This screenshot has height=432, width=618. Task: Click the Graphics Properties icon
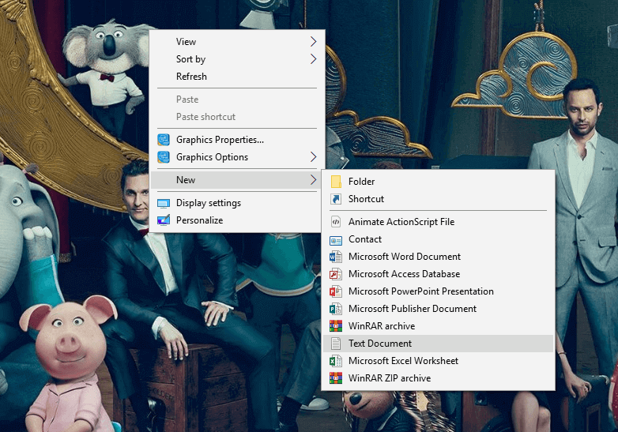[164, 140]
